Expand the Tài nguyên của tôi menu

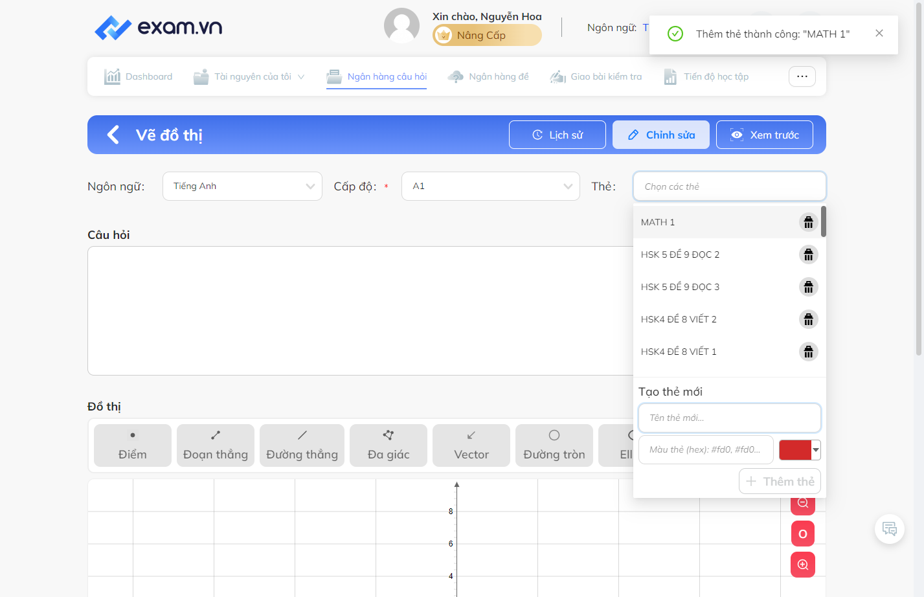coord(249,76)
